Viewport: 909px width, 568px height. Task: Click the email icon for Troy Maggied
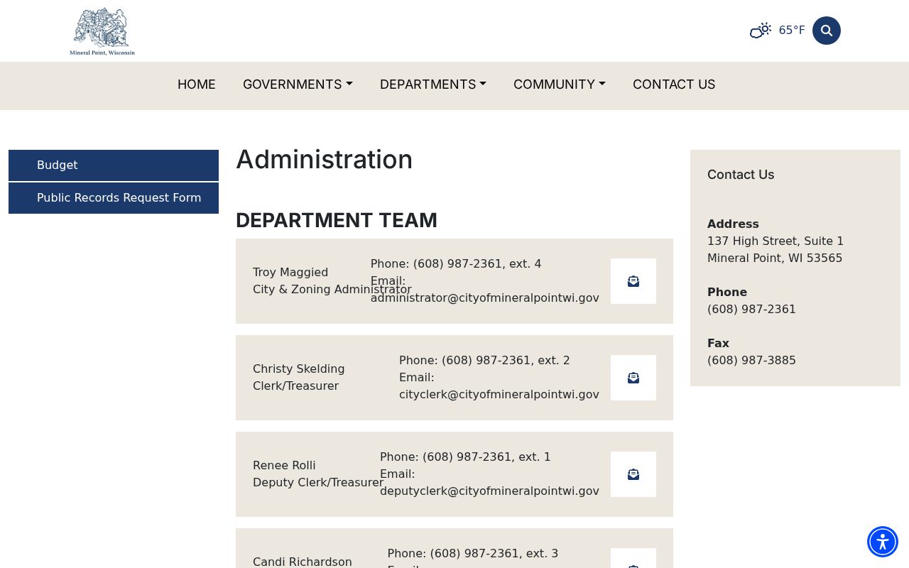[x=633, y=281]
